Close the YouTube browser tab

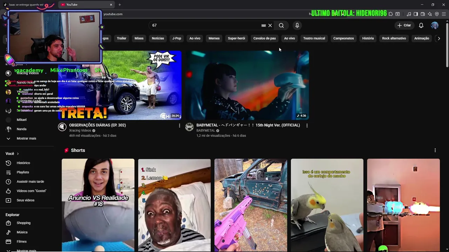111,5
